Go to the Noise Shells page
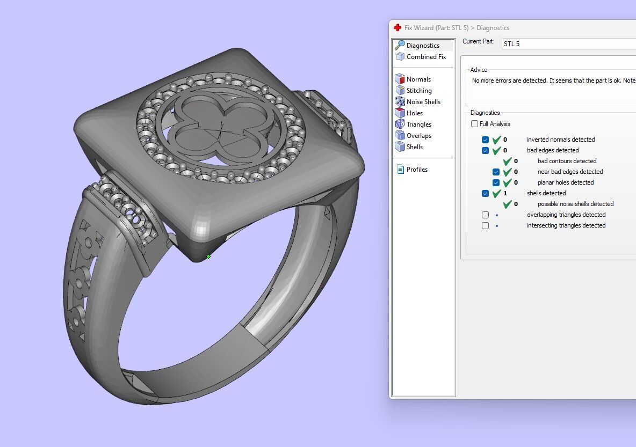The width and height of the screenshot is (636, 447). click(423, 102)
